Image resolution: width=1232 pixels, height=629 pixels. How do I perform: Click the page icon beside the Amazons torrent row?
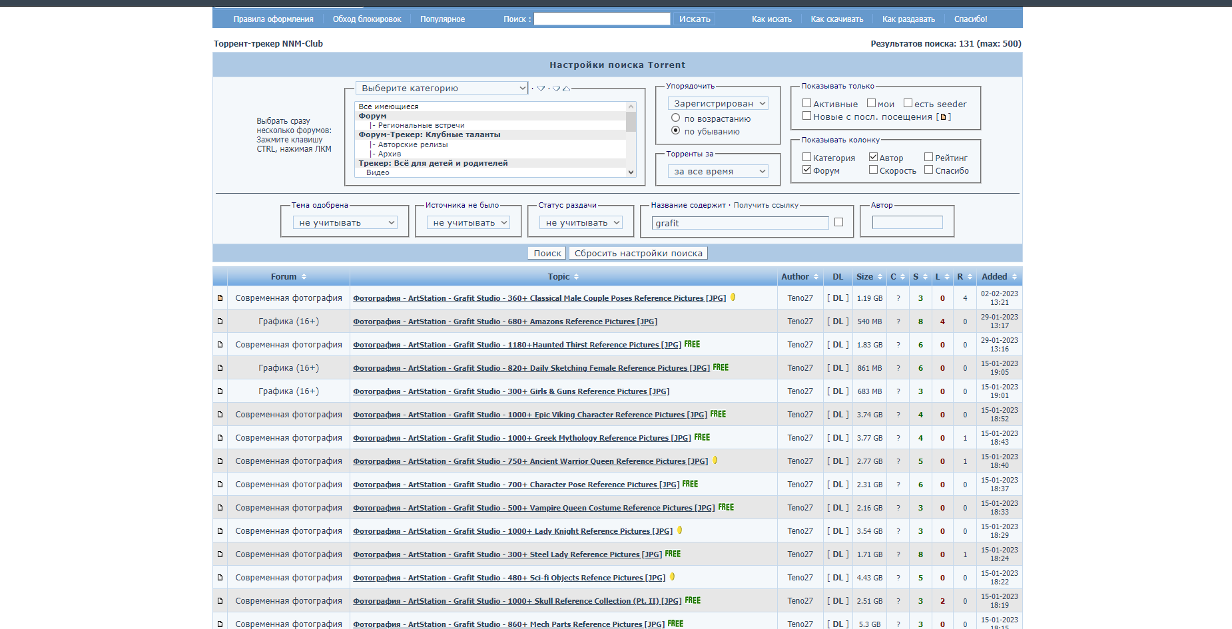pos(220,321)
